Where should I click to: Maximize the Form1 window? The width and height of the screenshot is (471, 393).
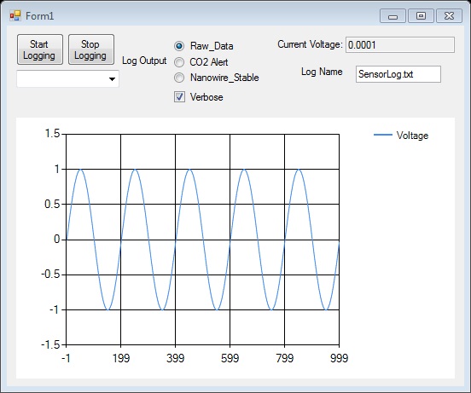pyautogui.click(x=421, y=16)
